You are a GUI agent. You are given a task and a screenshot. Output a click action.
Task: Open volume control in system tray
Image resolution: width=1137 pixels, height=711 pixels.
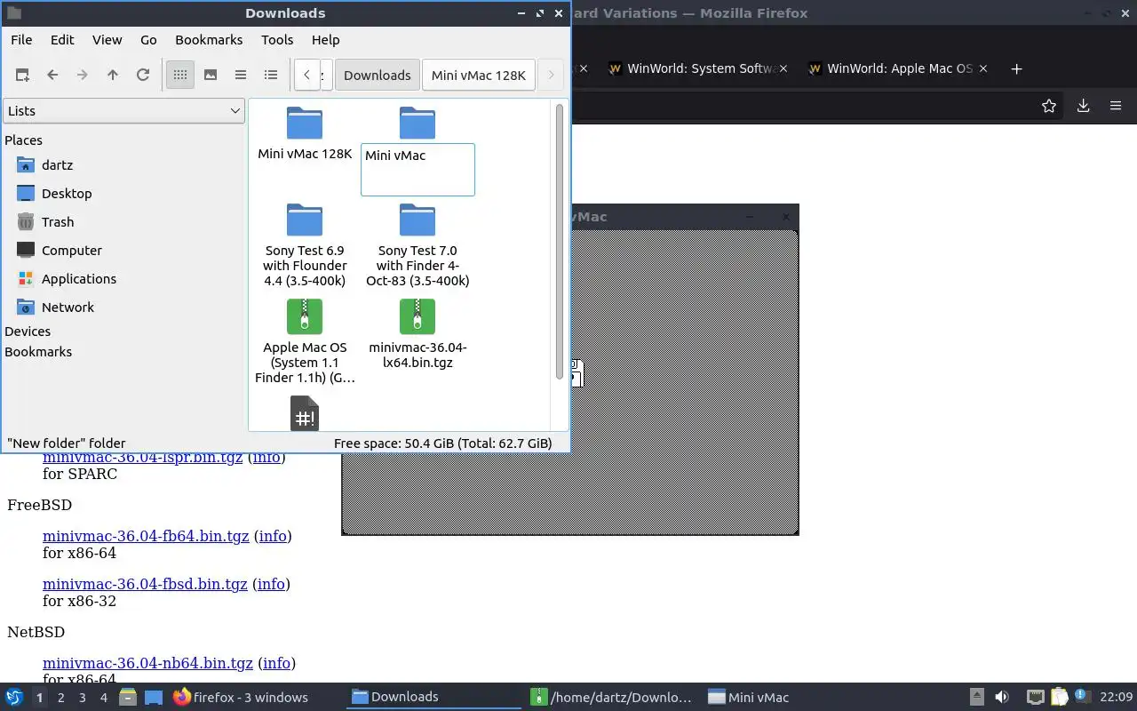(x=1002, y=697)
